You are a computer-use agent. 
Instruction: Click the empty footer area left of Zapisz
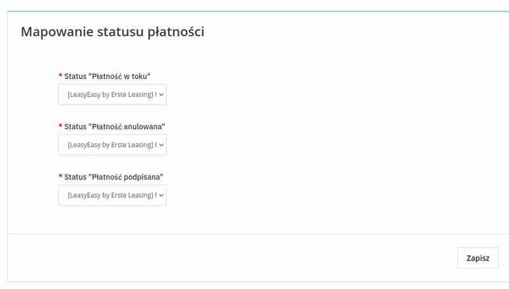click(x=229, y=258)
